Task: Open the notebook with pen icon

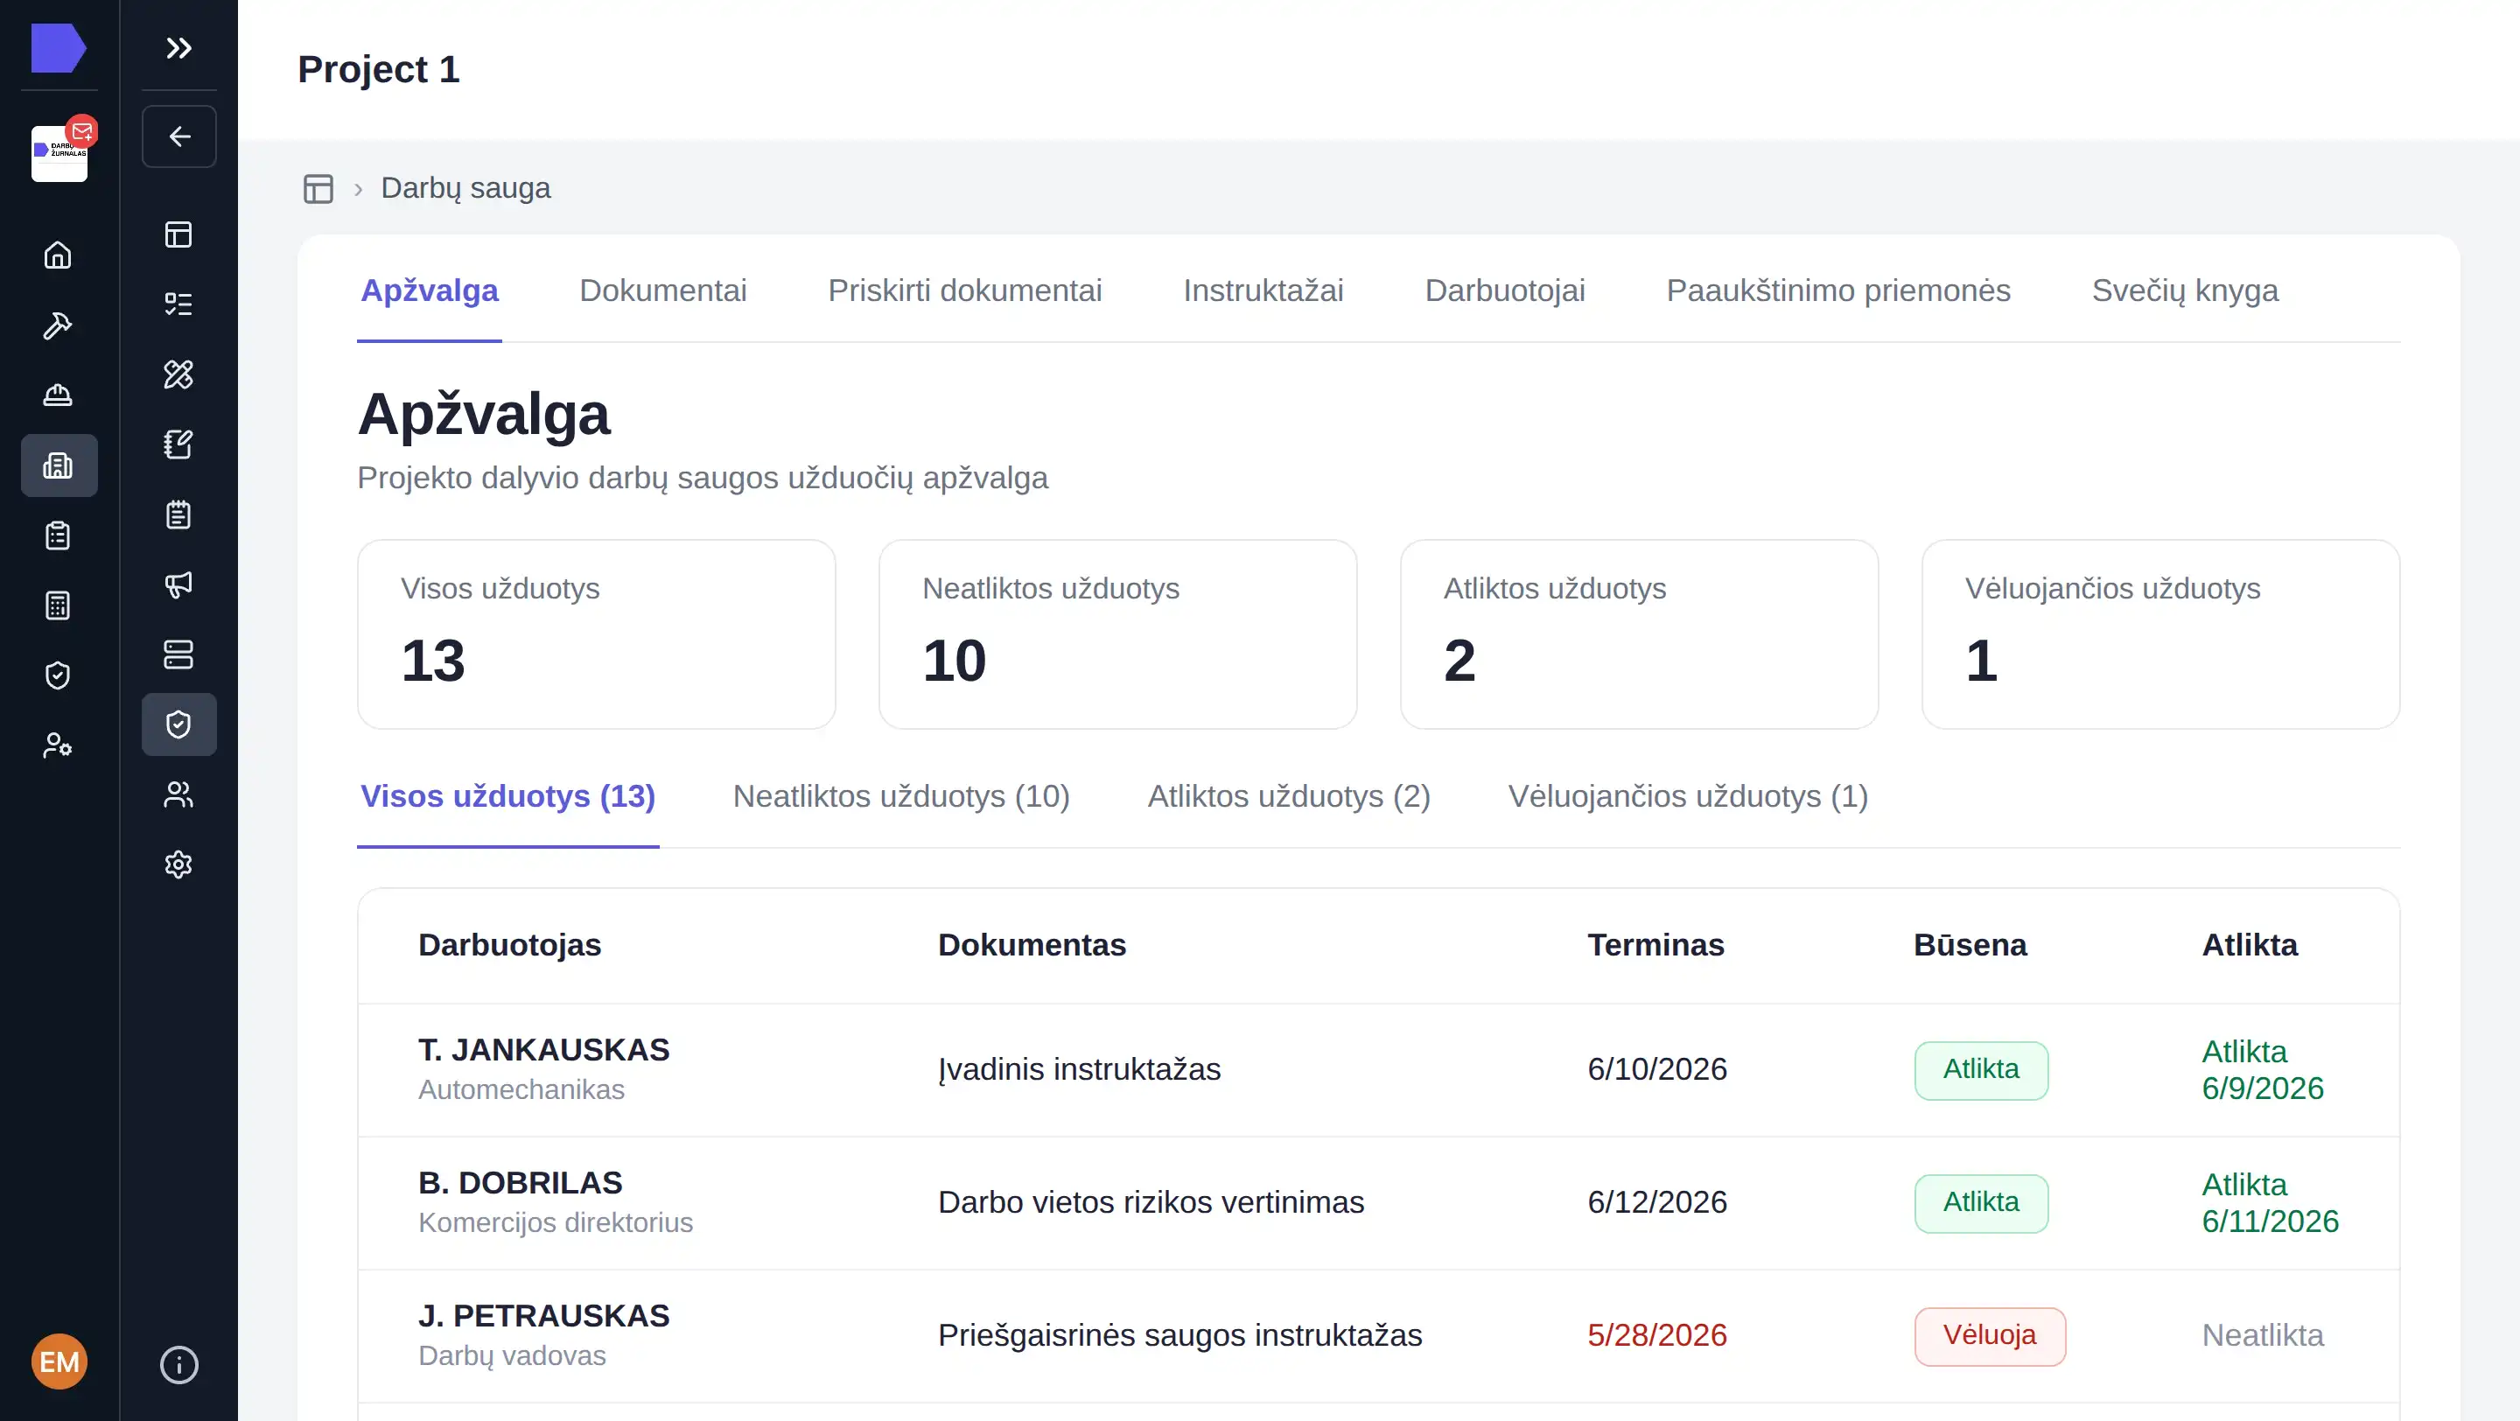Action: point(179,444)
